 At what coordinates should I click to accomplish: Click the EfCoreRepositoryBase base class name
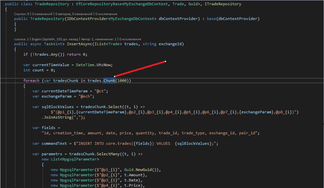(99, 4)
